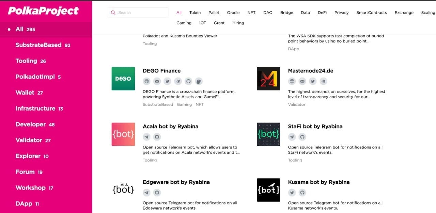Choose Infrastructure 13 category in sidebar
The width and height of the screenshot is (436, 213).
[x=46, y=109]
